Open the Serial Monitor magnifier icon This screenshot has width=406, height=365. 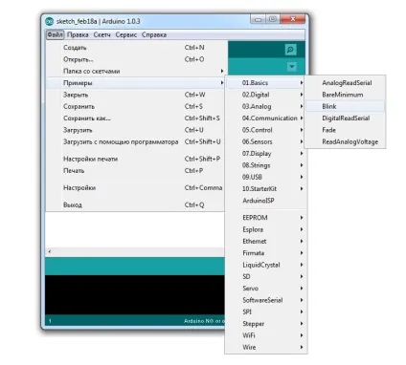point(290,50)
